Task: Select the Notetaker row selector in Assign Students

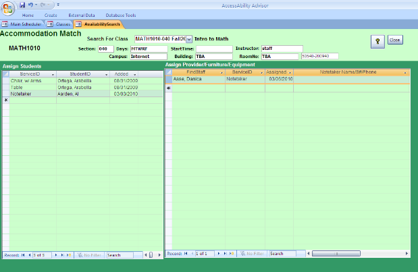Action: coord(5,94)
